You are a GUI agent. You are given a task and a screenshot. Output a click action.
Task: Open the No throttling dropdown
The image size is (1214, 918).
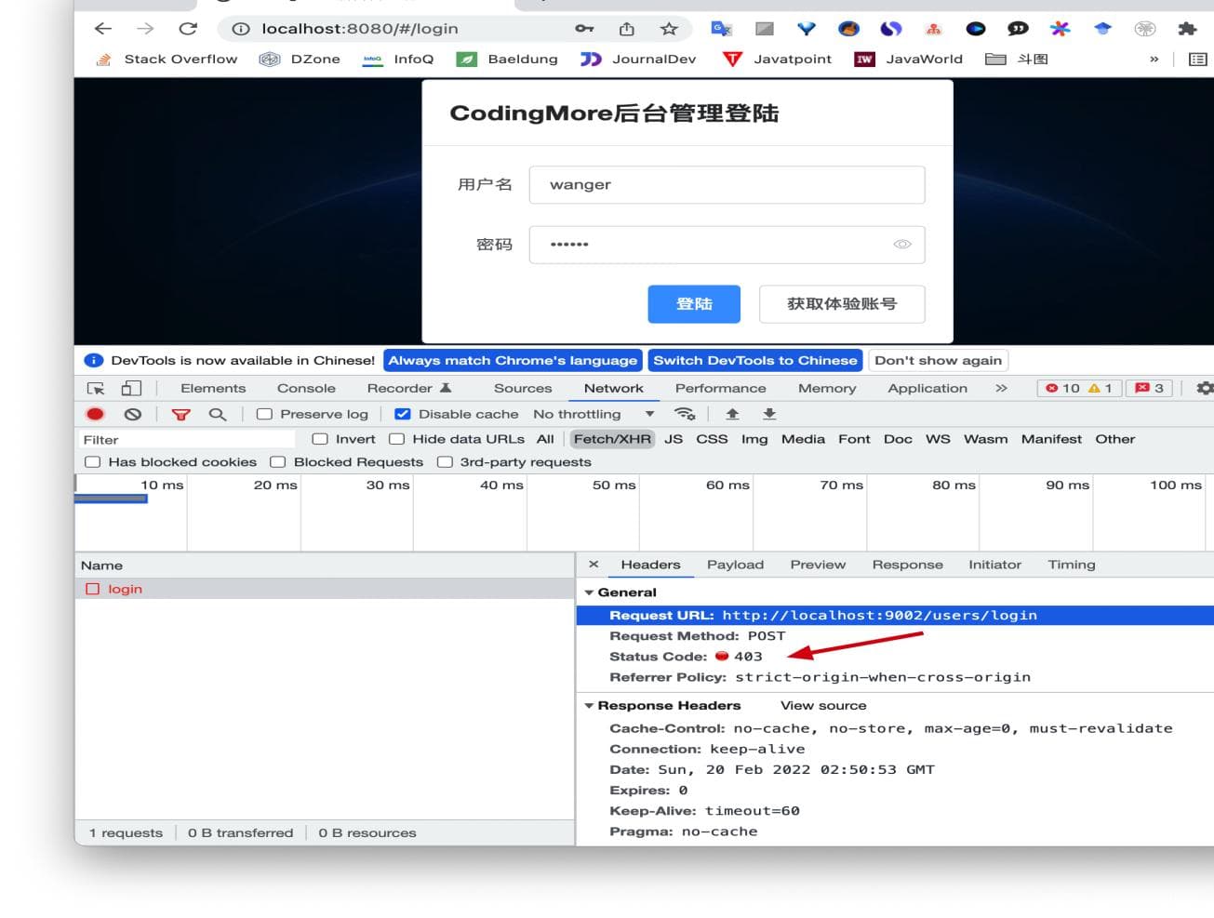pos(594,414)
